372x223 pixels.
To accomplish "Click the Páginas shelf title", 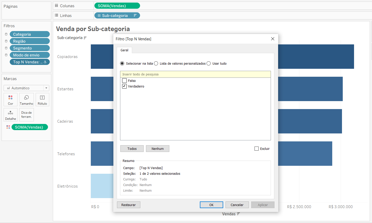I will 11,6.
